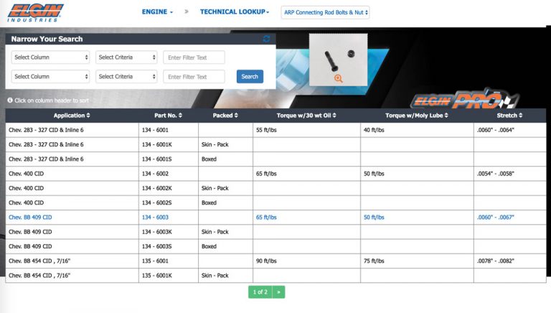This screenshot has height=313, width=551.
Task: Click the Elgin Pro logo
Action: point(465,99)
